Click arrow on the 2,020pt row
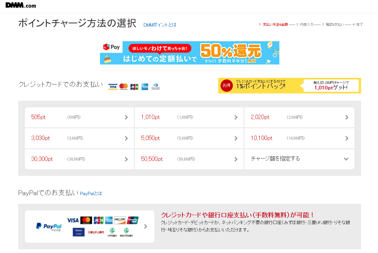Image resolution: width=378 pixels, height=253 pixels. point(347,117)
